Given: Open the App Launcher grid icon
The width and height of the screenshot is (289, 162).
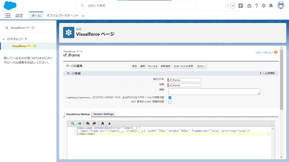Looking at the screenshot, I should click(8, 15).
